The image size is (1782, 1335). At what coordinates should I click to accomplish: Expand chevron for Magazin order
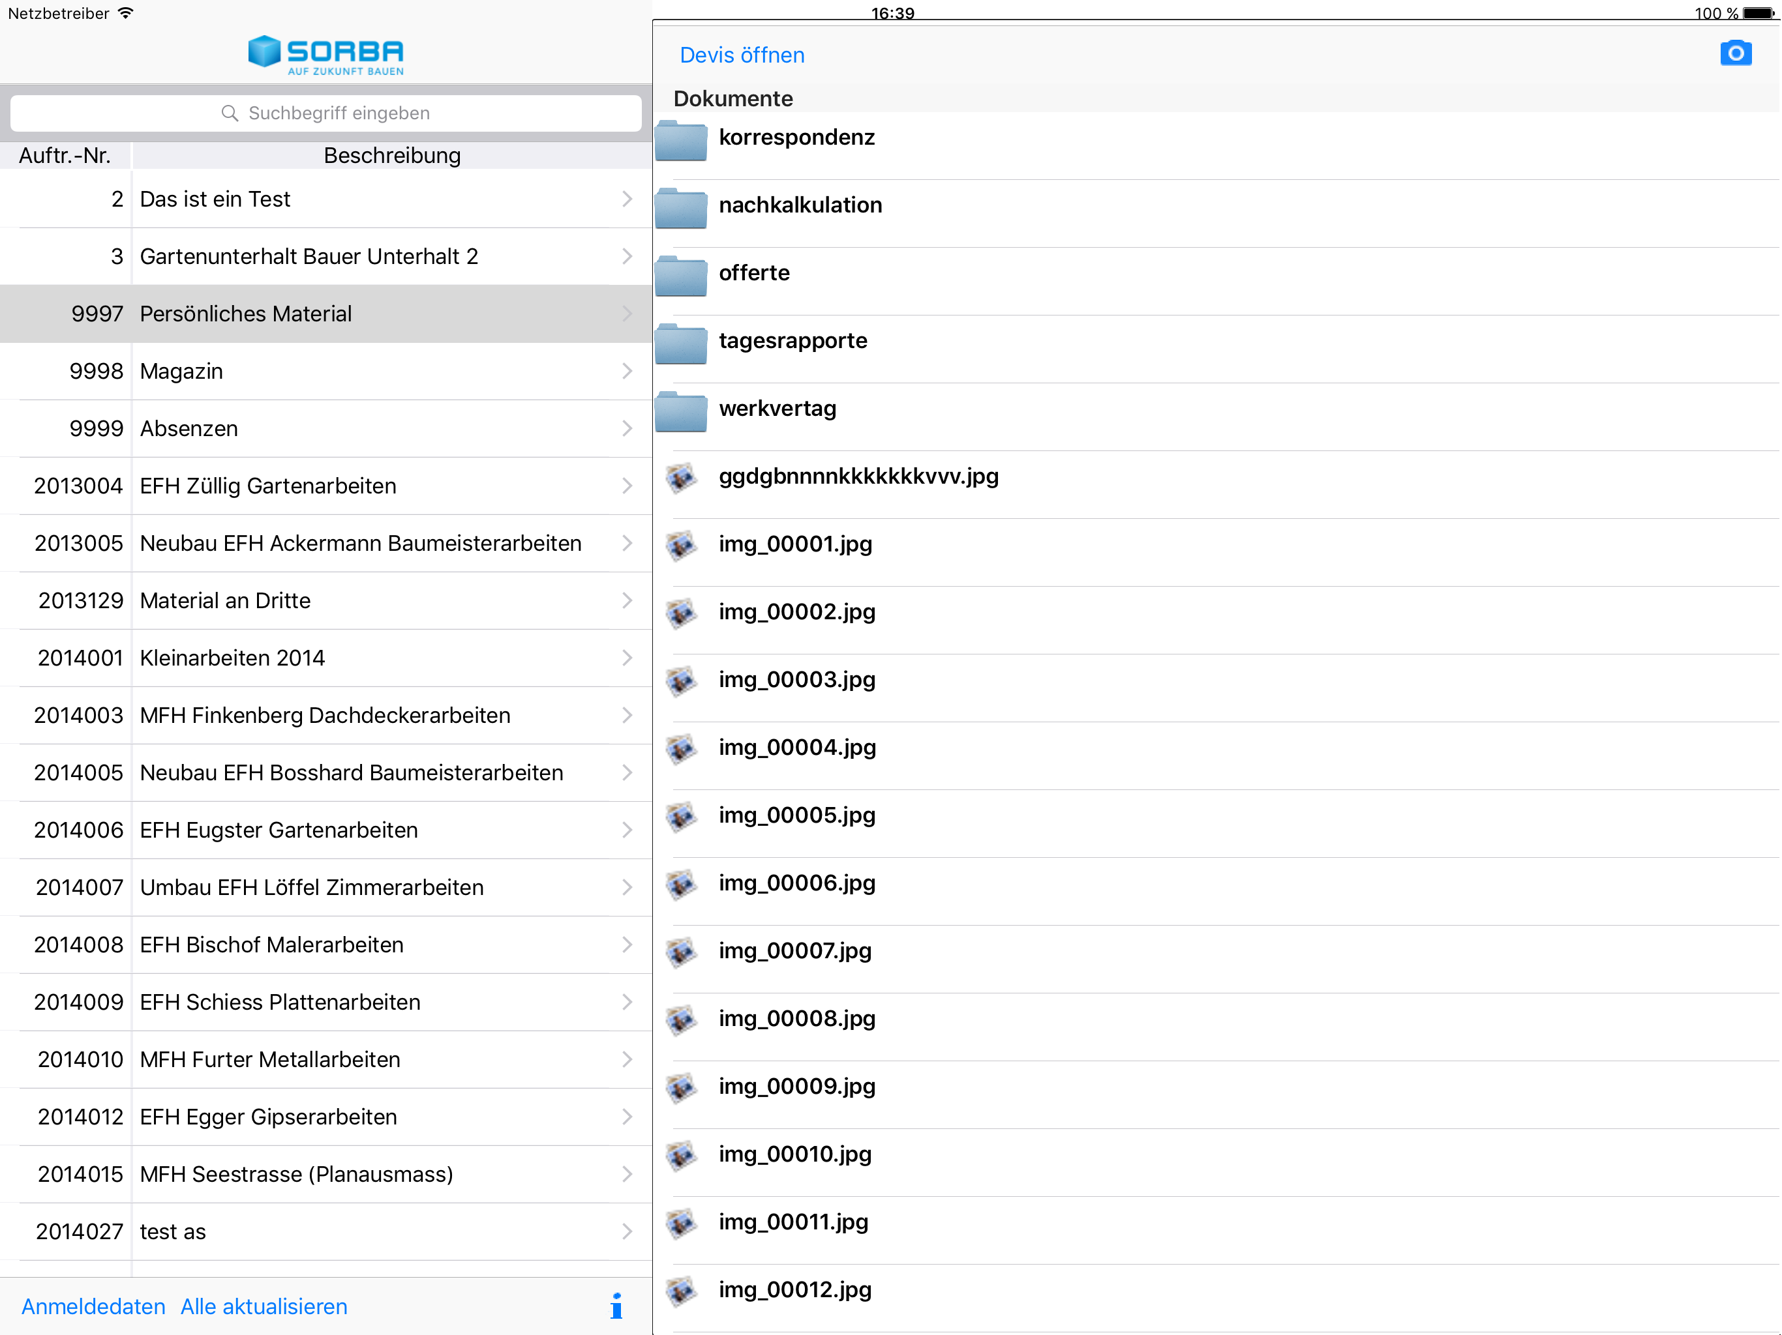point(627,371)
